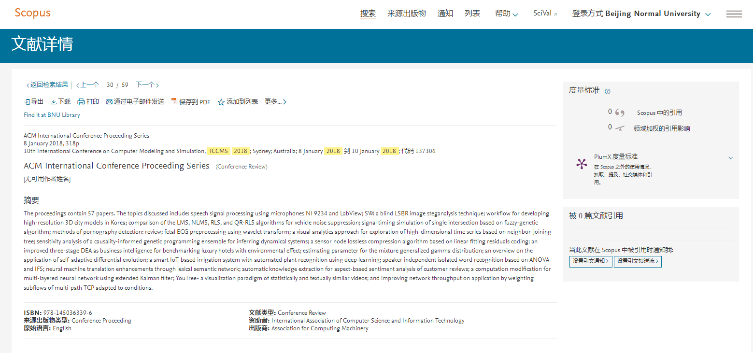
Task: Click 返回检索结果 back link
Action: click(47, 85)
